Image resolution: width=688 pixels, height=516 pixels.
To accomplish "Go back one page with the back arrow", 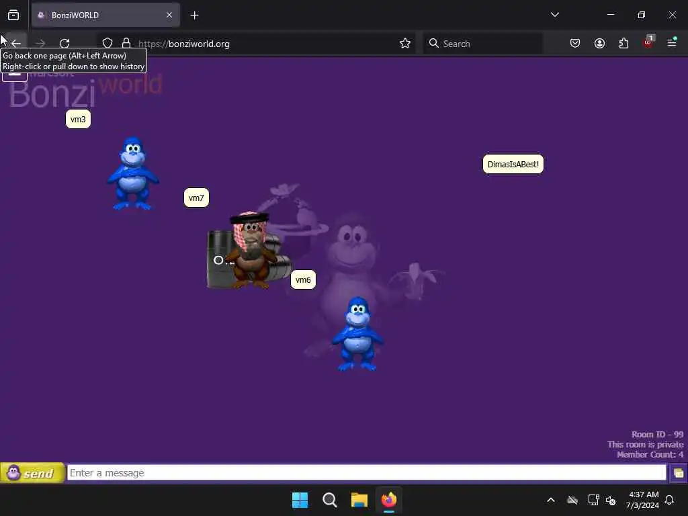I will (x=16, y=44).
